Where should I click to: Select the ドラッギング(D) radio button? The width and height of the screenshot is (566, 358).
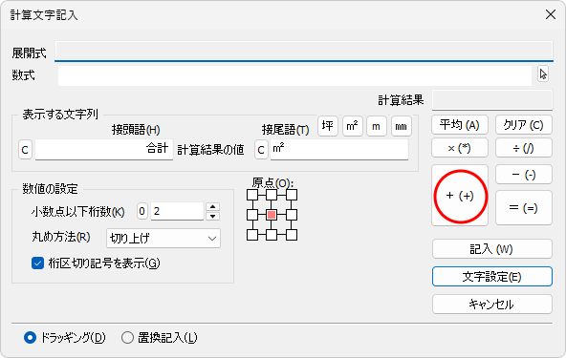click(x=30, y=338)
